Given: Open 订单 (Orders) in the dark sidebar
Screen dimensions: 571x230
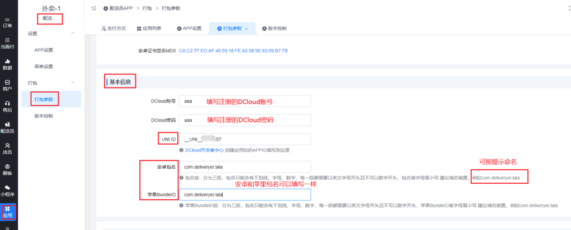Looking at the screenshot, I should pos(7,22).
